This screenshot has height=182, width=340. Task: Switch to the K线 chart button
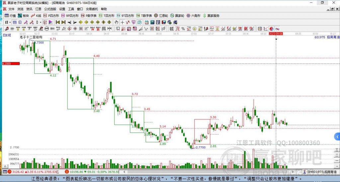pyautogui.click(x=36, y=16)
